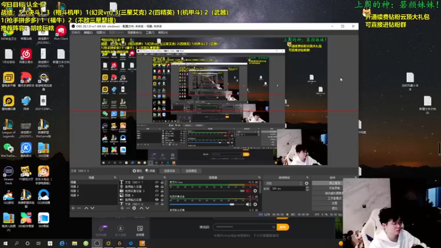Open the Riot Client desktop icon
Screen dimensions: 441x248
click(61, 33)
